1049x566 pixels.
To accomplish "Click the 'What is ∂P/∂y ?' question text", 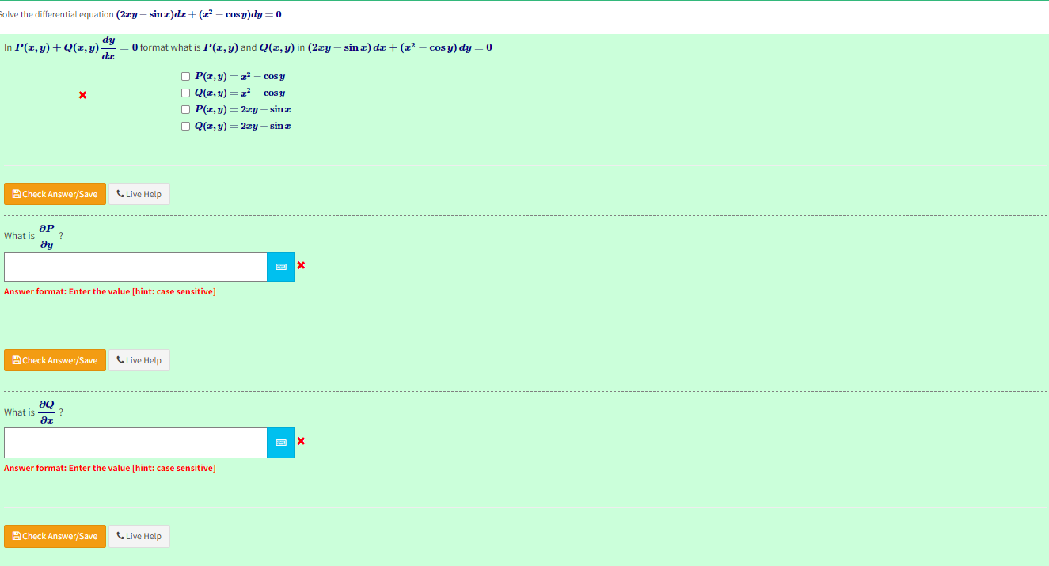I will click(x=33, y=235).
